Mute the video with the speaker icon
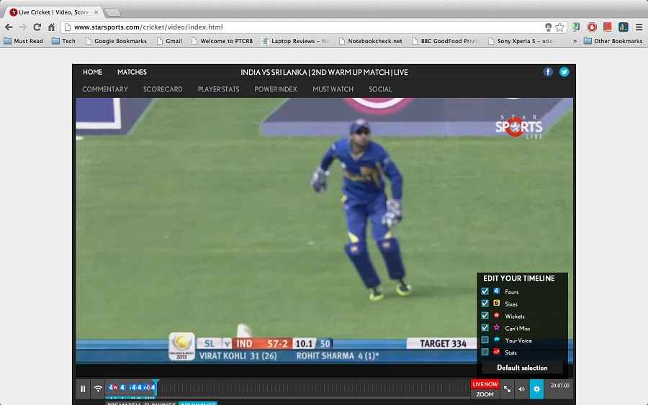 click(x=521, y=389)
